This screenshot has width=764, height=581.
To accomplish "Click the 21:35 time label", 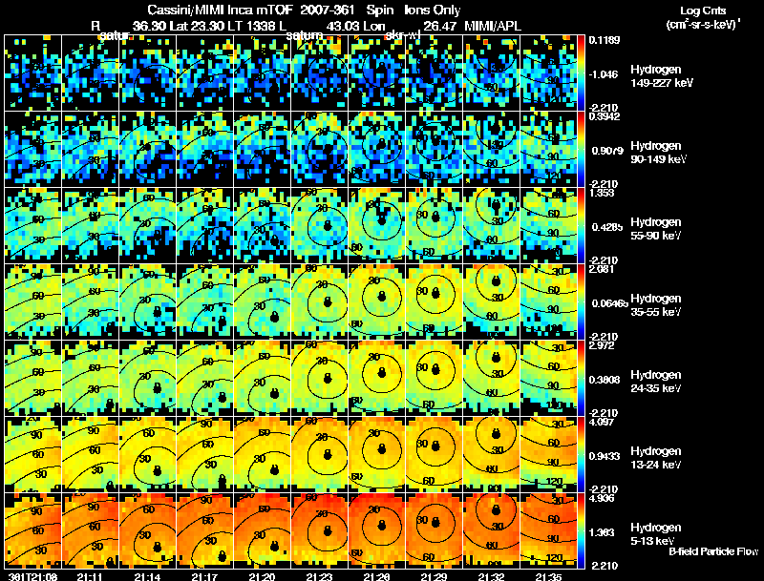I will click(x=548, y=577).
